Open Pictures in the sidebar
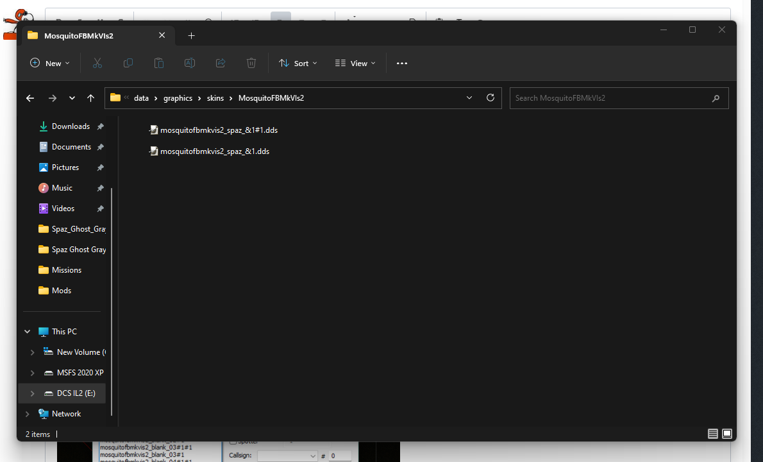 65,167
